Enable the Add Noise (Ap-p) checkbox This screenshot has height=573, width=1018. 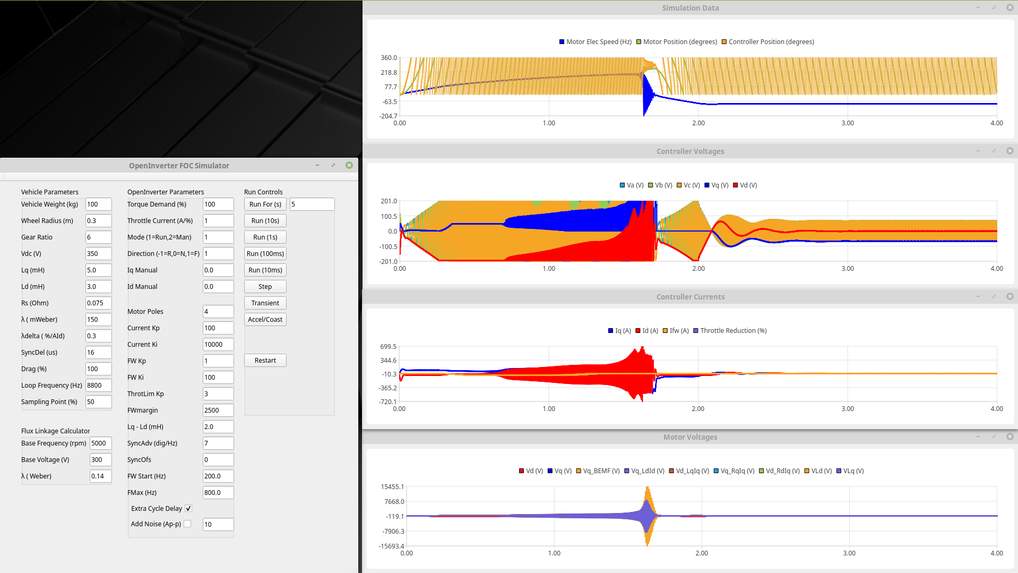pos(187,524)
